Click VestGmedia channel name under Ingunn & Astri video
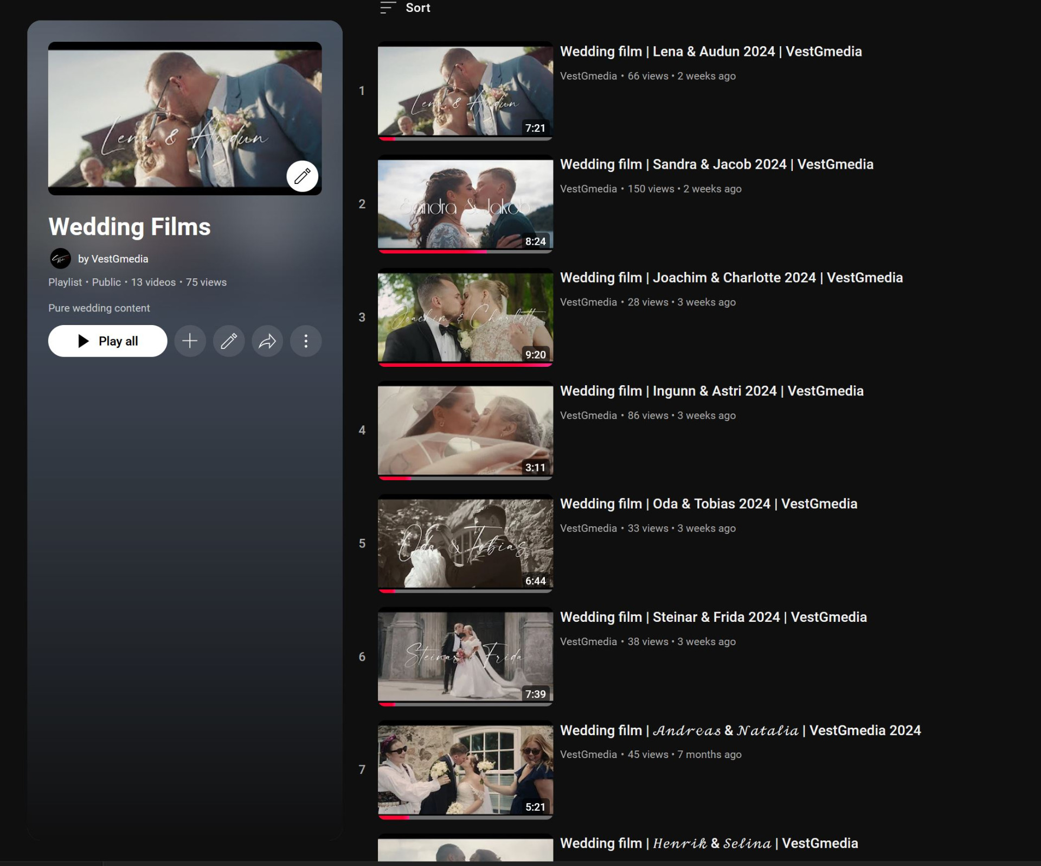 (x=588, y=415)
